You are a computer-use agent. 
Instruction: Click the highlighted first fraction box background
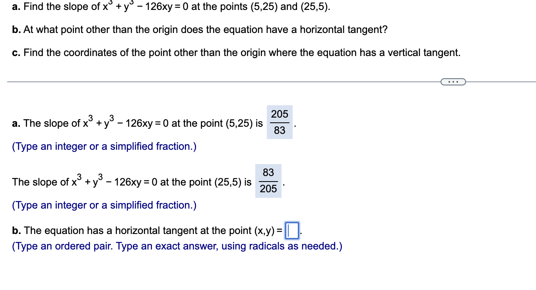[279, 122]
